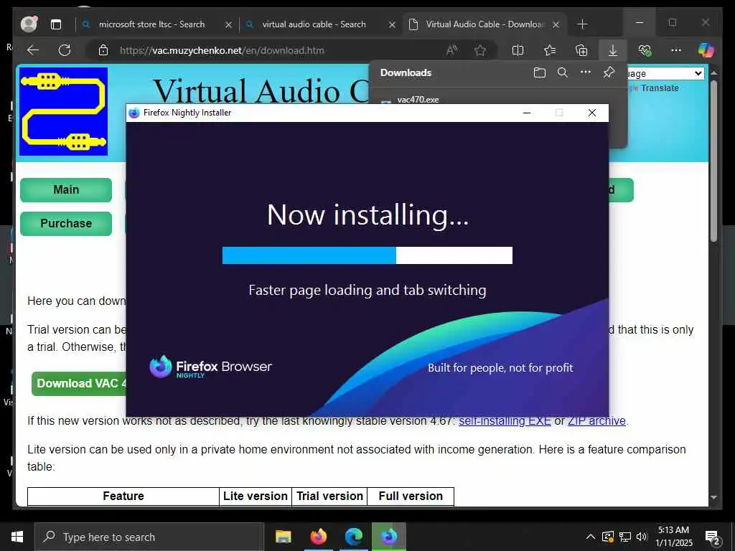
Task: Switch to virtual audio cable Search tab
Action: point(314,24)
